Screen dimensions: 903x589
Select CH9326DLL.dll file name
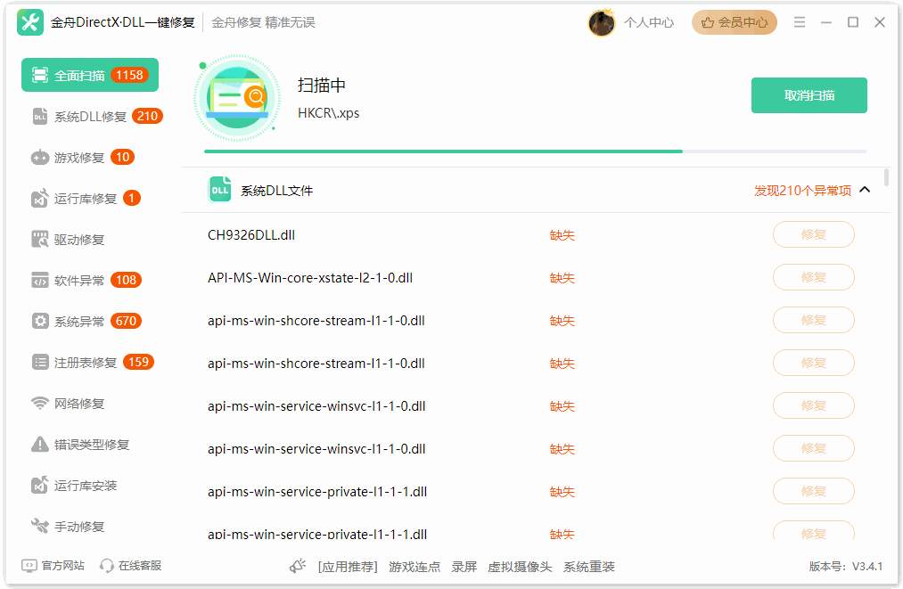click(x=251, y=235)
